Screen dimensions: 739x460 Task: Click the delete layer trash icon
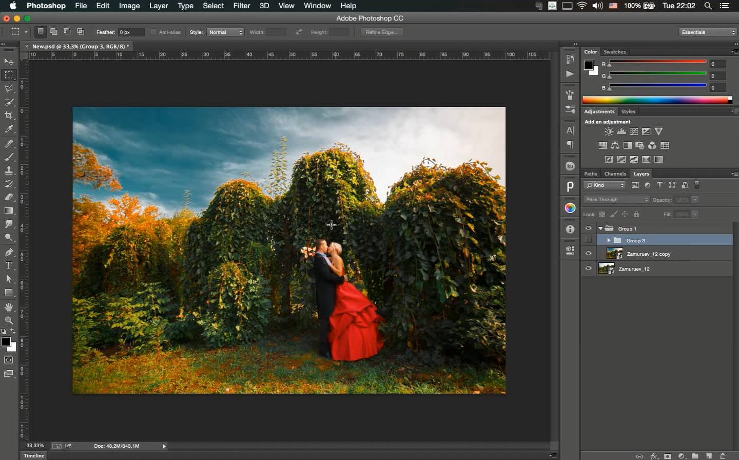pyautogui.click(x=723, y=456)
